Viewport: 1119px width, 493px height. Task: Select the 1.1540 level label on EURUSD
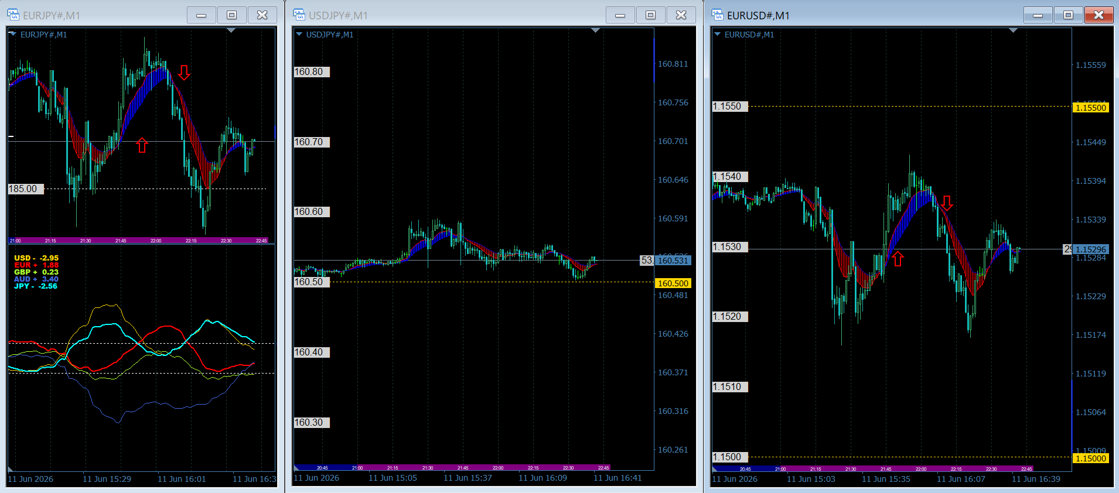pos(730,177)
